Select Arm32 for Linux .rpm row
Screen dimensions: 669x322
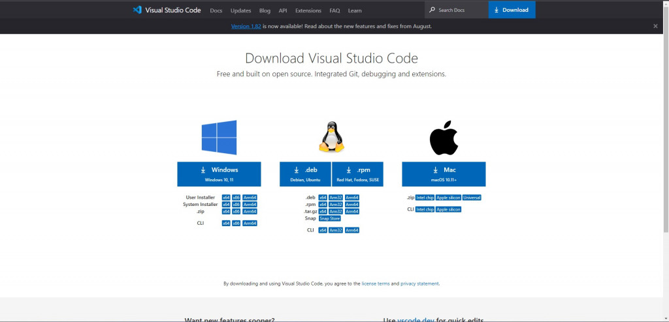point(336,205)
